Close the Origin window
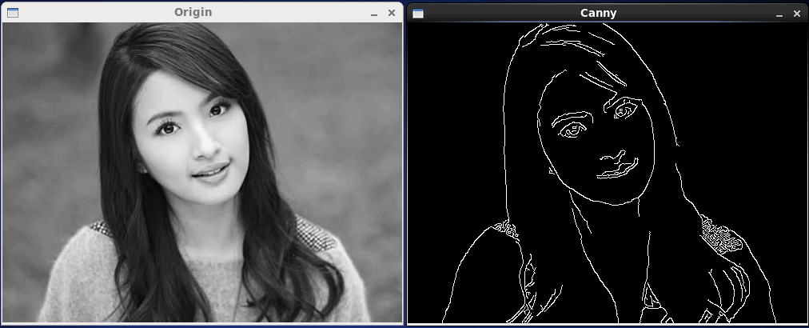This screenshot has width=809, height=328. (x=391, y=13)
